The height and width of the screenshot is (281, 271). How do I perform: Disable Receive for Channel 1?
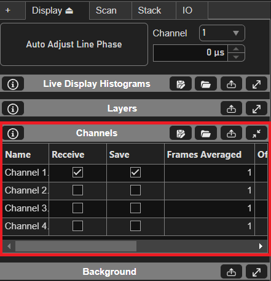coord(77,172)
